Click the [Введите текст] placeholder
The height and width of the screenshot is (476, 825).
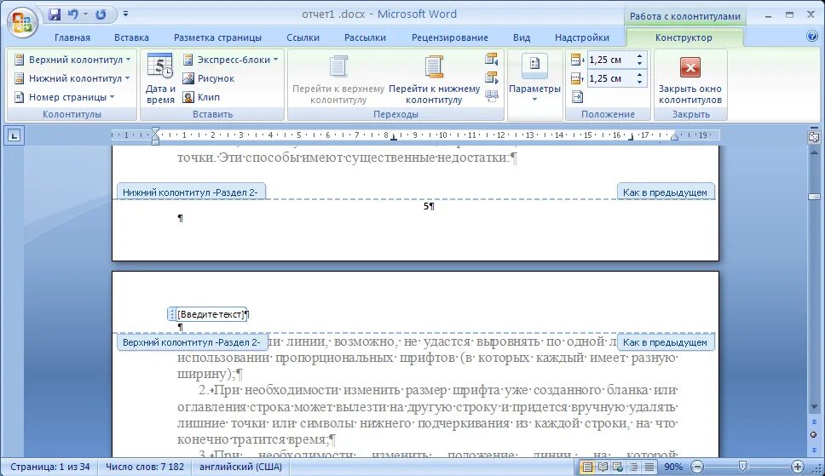[x=211, y=314]
